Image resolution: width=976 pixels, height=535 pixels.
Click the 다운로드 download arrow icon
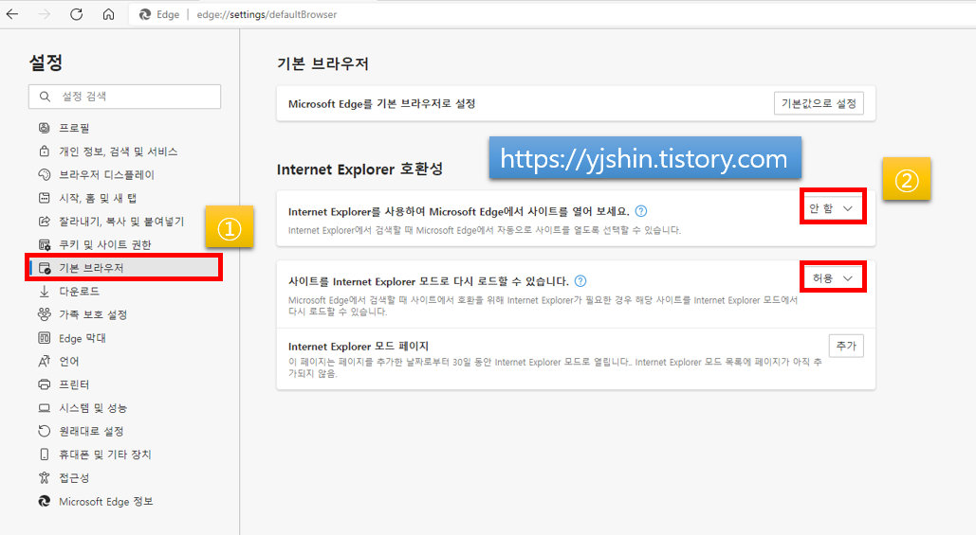(x=45, y=291)
